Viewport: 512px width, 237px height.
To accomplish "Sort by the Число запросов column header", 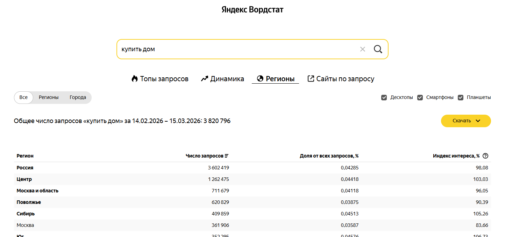I will tap(205, 156).
